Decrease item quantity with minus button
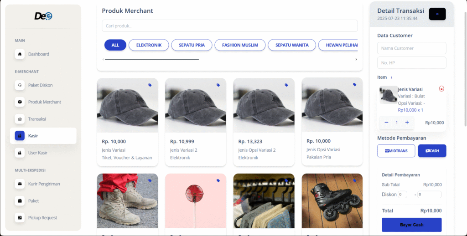Image resolution: width=467 pixels, height=236 pixels. 386,123
